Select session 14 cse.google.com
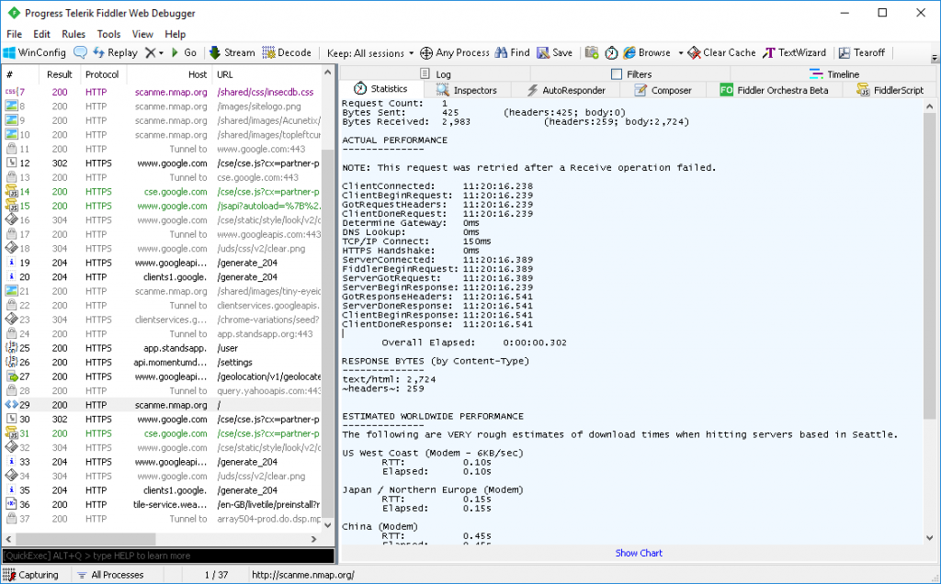Screen dimensions: 941x584 (x=162, y=192)
